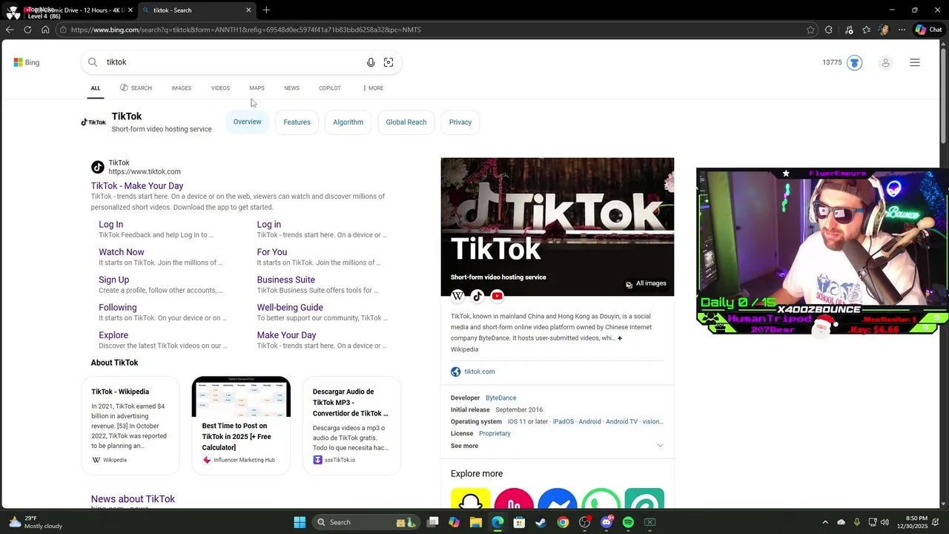Switch to NEWS results tab
This screenshot has width=949, height=534.
pyautogui.click(x=291, y=88)
